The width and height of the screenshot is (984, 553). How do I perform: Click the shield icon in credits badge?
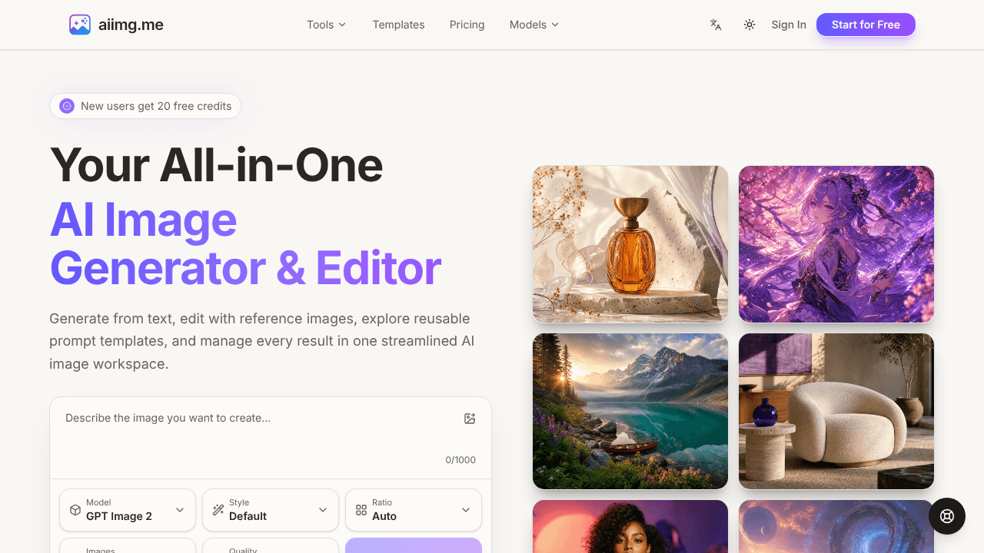(67, 106)
